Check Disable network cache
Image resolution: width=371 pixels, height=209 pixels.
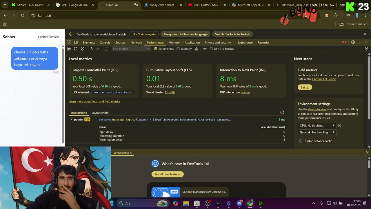pos(301,141)
